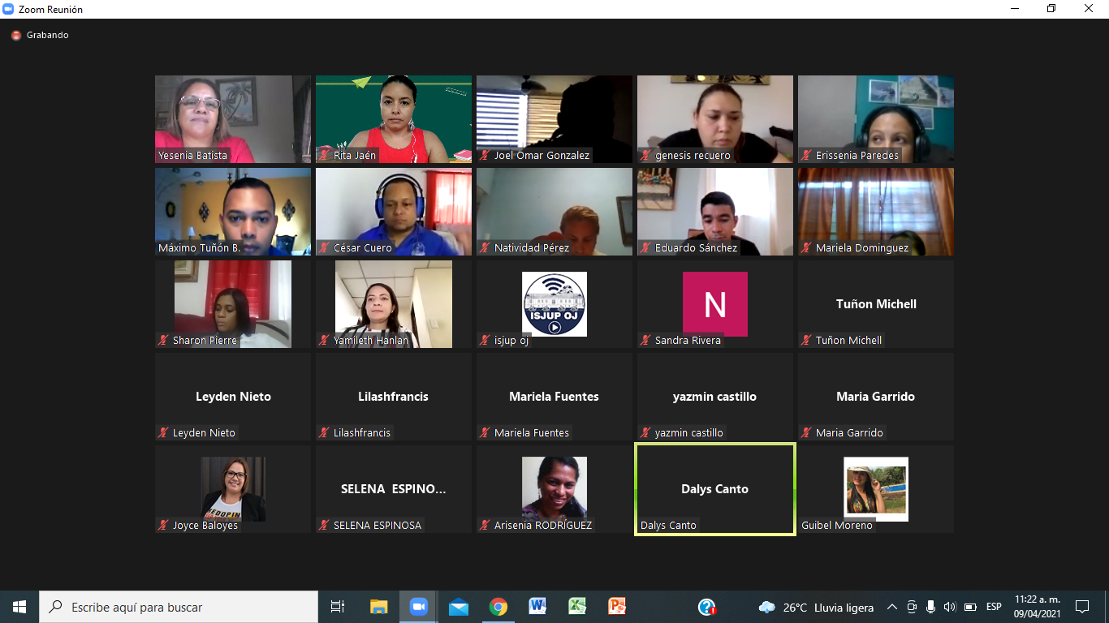Open the Windows Start menu
The height and width of the screenshot is (623, 1109).
[x=19, y=607]
